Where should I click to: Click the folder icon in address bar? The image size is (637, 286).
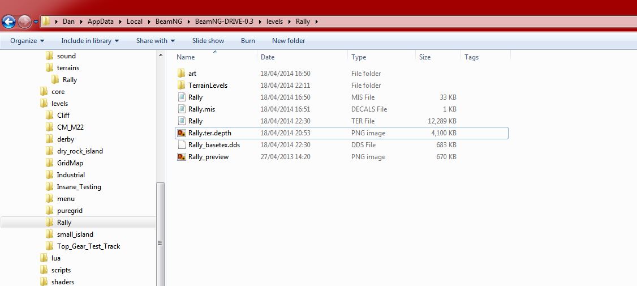point(46,22)
